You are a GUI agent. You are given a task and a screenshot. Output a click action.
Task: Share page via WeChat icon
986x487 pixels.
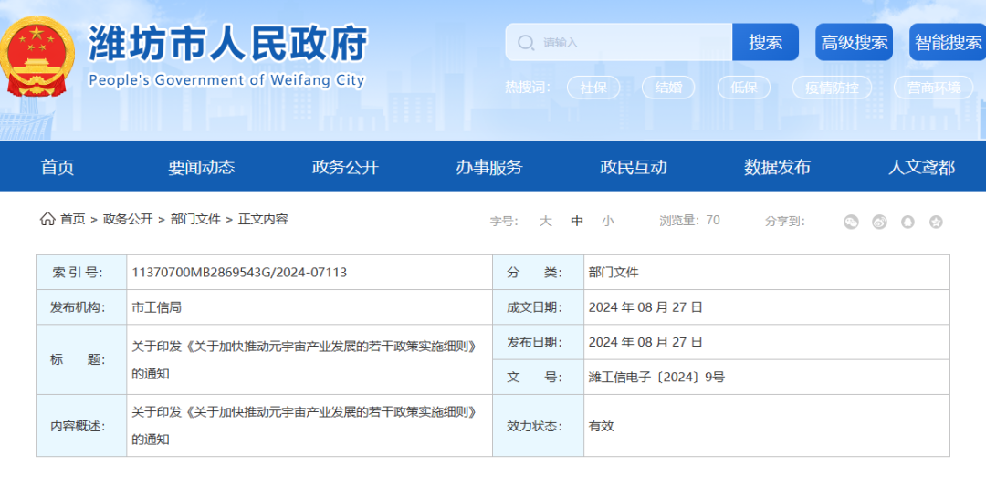pos(851,222)
